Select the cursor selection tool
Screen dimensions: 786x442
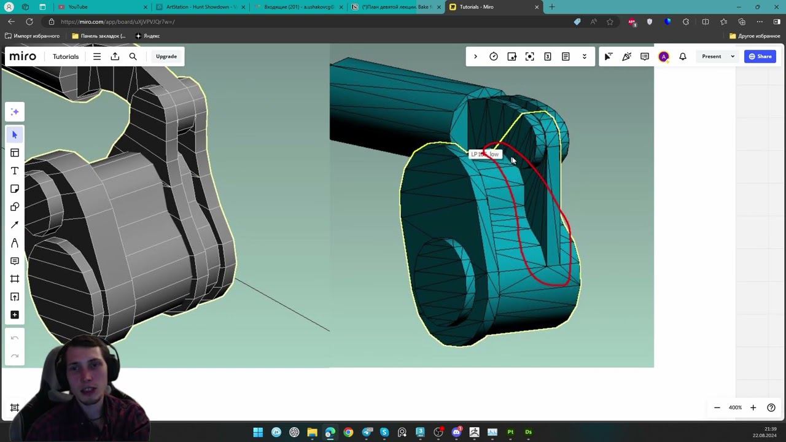pos(15,134)
